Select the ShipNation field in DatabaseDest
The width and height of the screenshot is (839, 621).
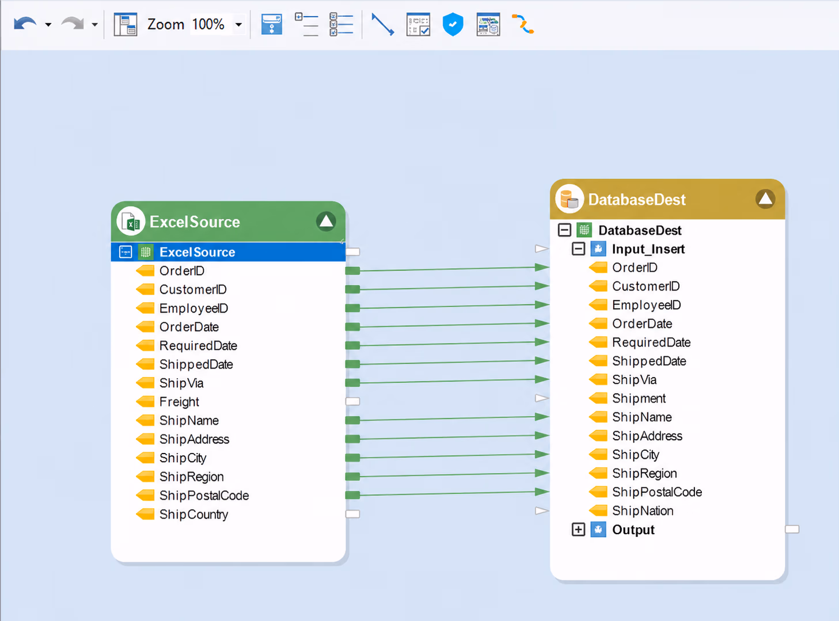click(643, 510)
